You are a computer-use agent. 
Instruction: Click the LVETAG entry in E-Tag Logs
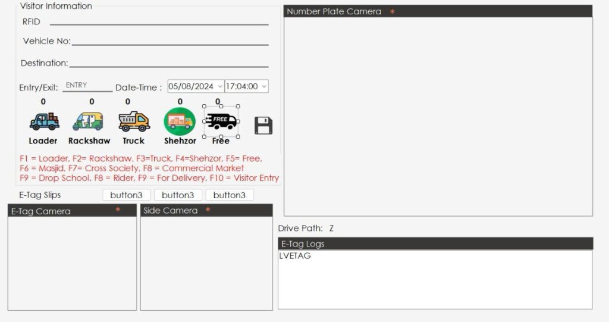pyautogui.click(x=295, y=256)
